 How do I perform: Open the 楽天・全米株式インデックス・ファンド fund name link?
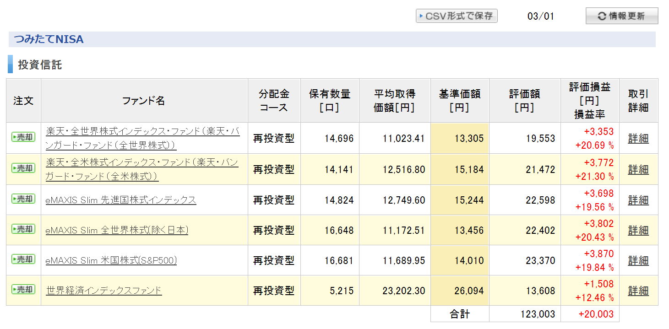142,169
